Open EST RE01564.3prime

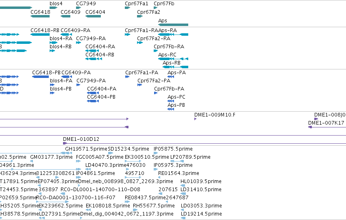coord(178,174)
